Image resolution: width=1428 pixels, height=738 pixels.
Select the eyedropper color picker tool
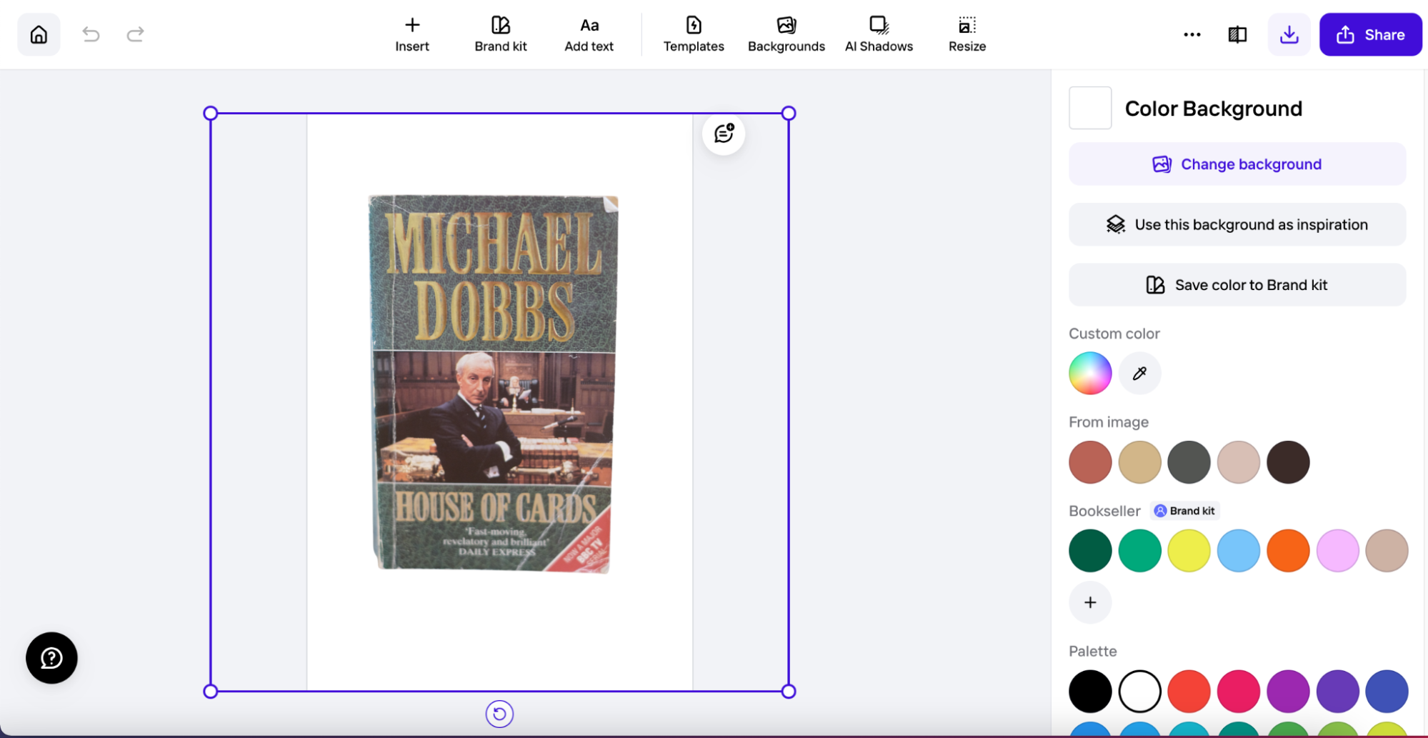pyautogui.click(x=1140, y=373)
